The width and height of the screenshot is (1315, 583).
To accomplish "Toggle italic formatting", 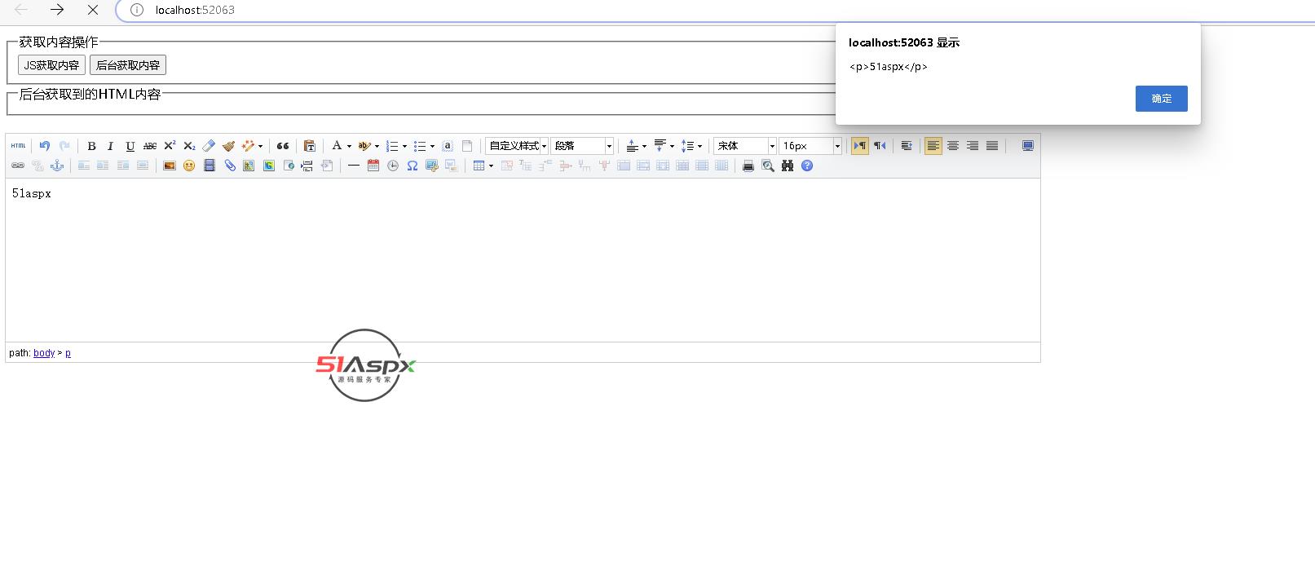I will click(110, 146).
